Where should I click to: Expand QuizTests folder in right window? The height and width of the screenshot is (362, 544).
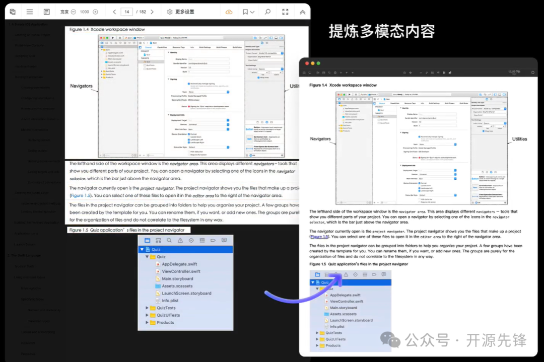tap(317, 333)
